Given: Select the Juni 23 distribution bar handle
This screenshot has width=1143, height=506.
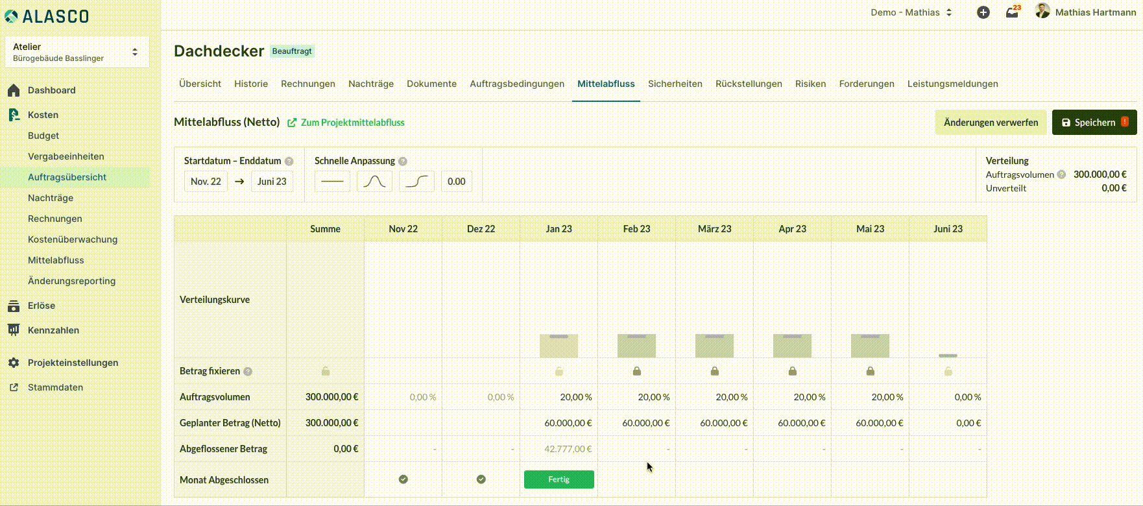Looking at the screenshot, I should [x=948, y=355].
